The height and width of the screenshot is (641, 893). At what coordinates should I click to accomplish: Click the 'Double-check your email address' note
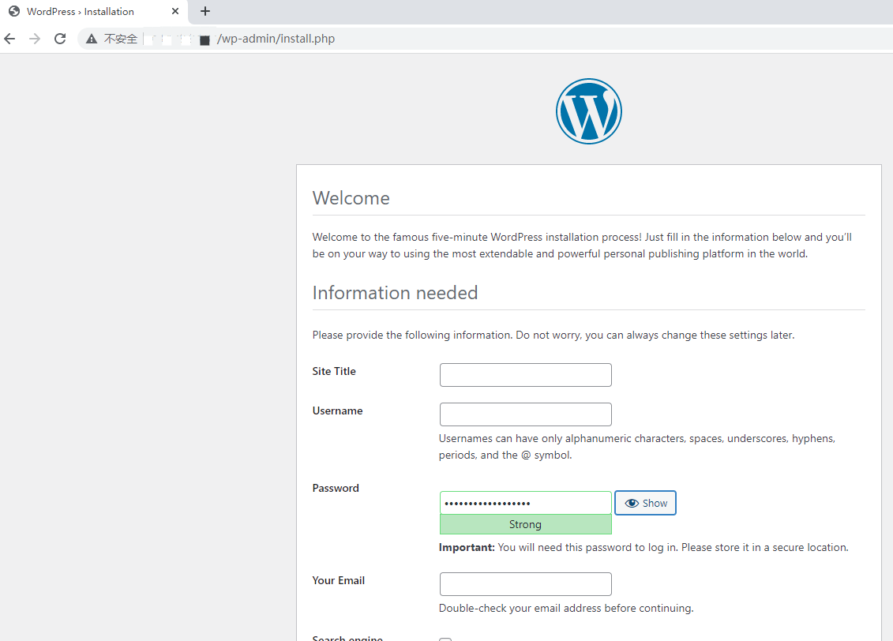[566, 608]
